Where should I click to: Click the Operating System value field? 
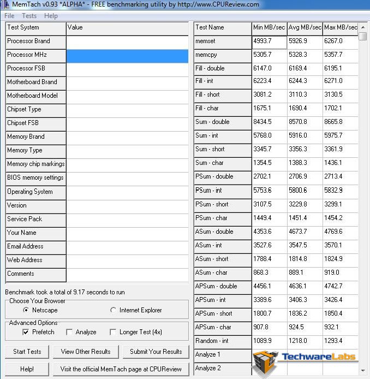tap(127, 193)
